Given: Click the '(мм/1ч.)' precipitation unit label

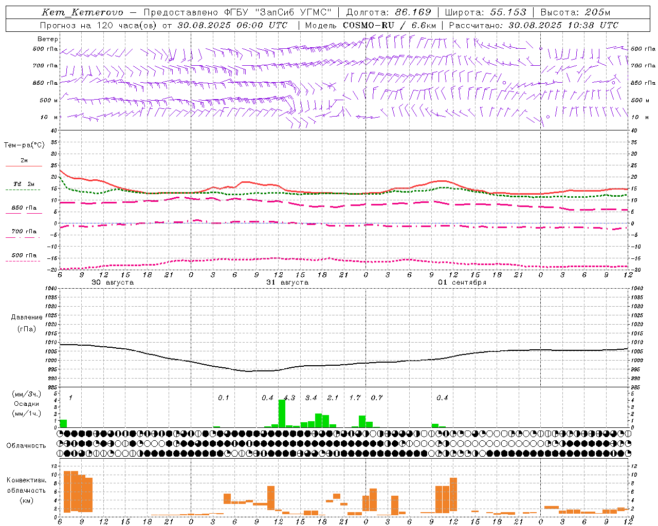Looking at the screenshot, I should click(27, 414).
